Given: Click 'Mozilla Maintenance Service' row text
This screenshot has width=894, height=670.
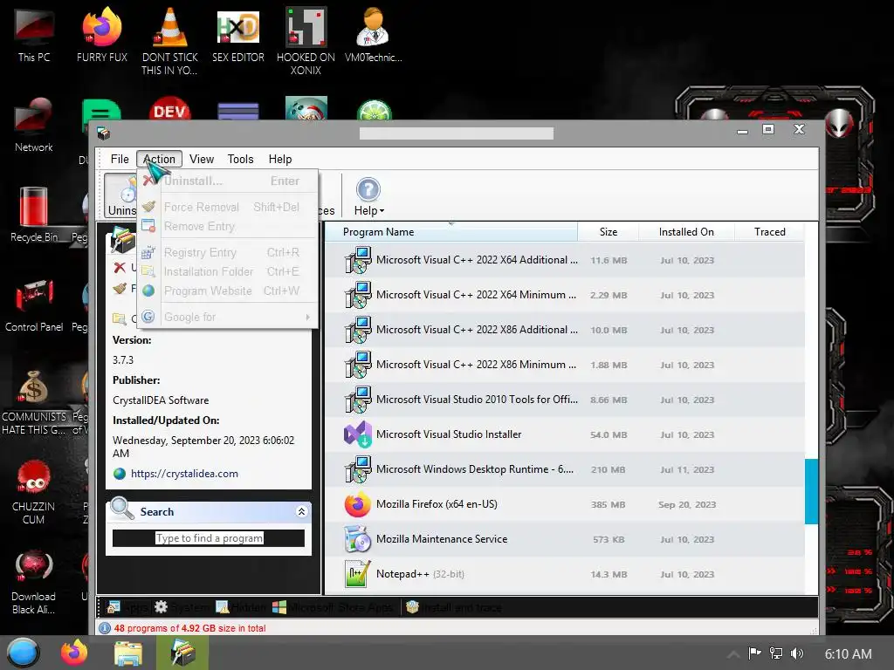Looking at the screenshot, I should coord(442,539).
